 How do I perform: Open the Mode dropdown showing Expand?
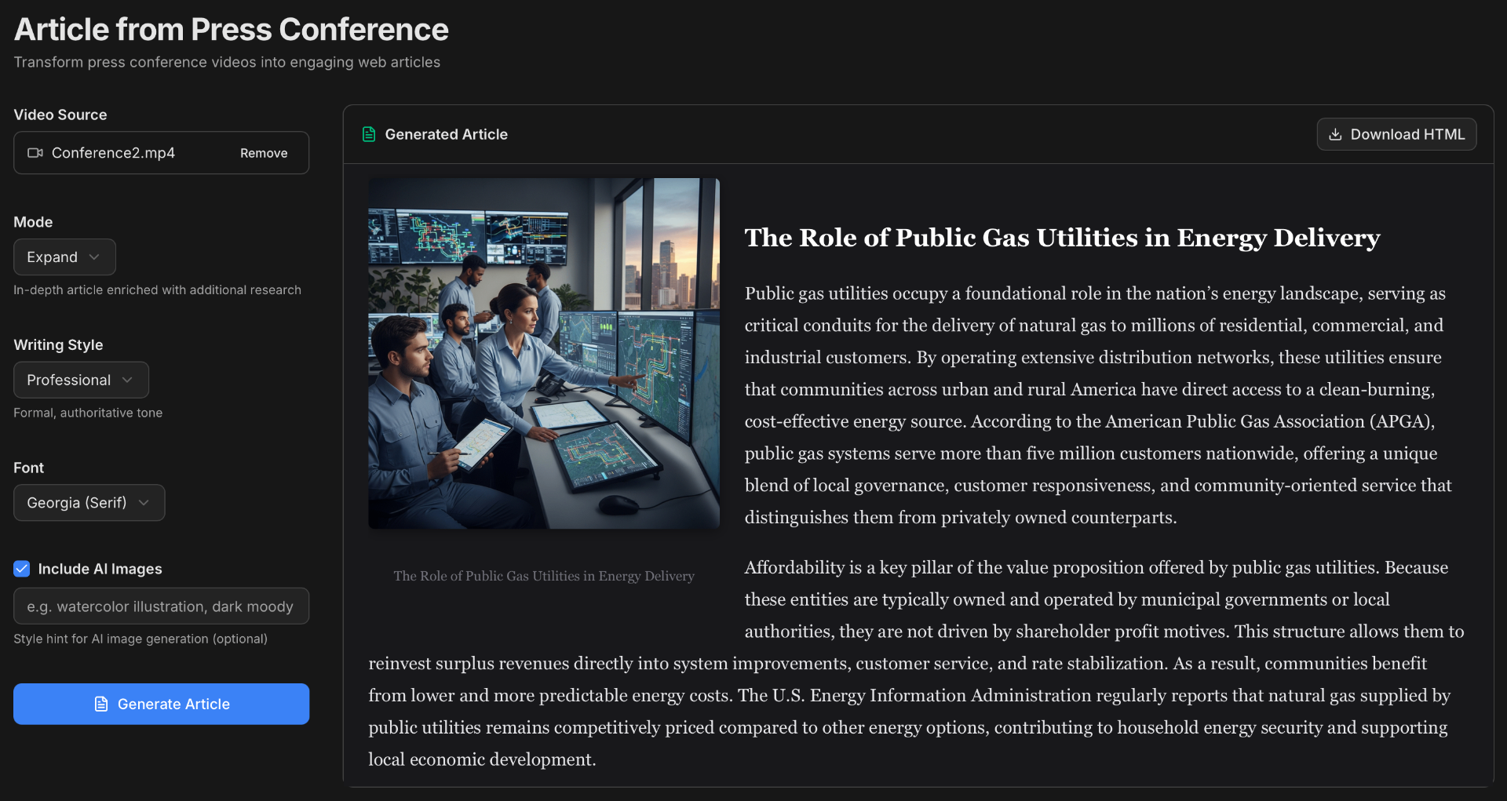coord(64,257)
